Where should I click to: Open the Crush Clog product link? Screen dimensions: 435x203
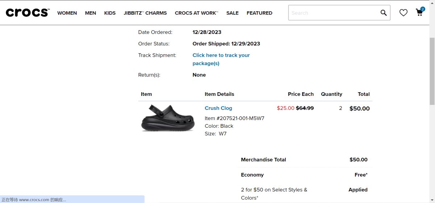[218, 108]
